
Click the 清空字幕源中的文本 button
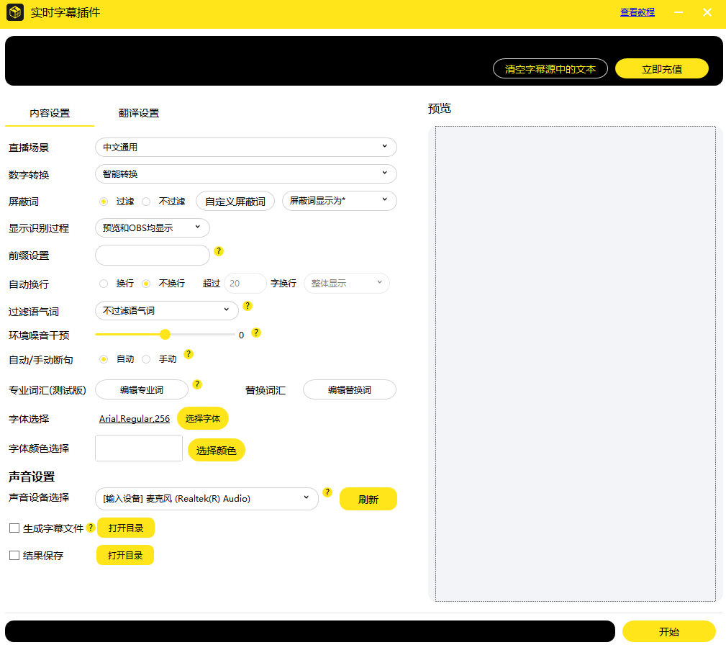(550, 68)
